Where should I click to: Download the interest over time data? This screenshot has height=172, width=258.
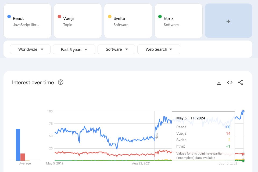tap(219, 82)
